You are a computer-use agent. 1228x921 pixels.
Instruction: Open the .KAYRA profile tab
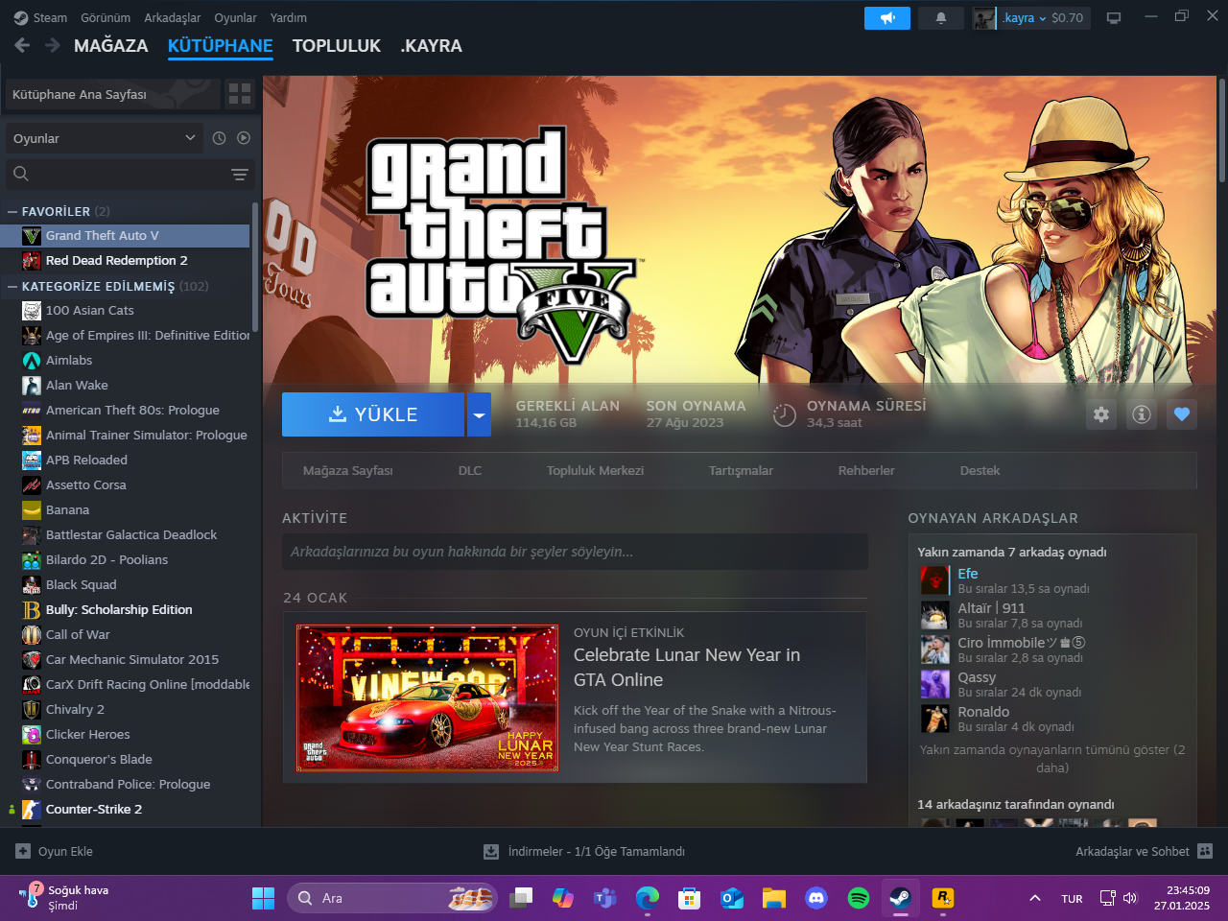click(x=432, y=46)
